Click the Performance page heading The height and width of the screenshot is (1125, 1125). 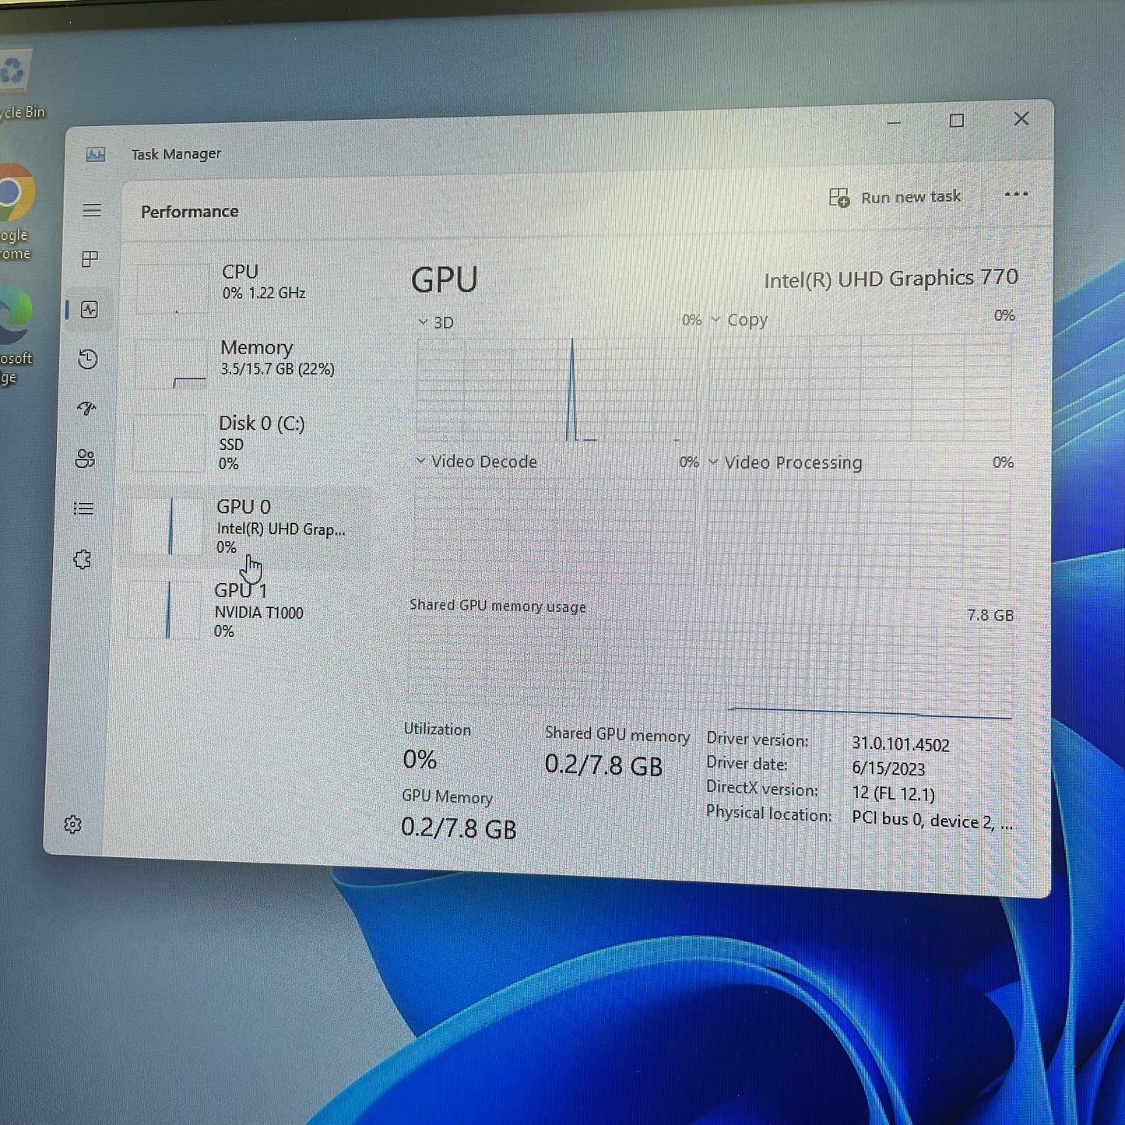click(x=189, y=212)
